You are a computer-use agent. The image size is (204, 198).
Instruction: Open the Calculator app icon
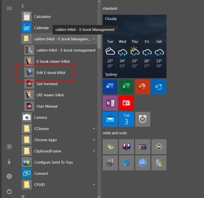click(27, 16)
